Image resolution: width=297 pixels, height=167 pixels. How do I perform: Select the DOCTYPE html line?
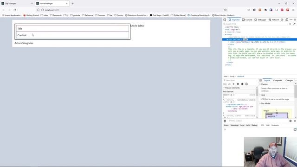[232, 27]
